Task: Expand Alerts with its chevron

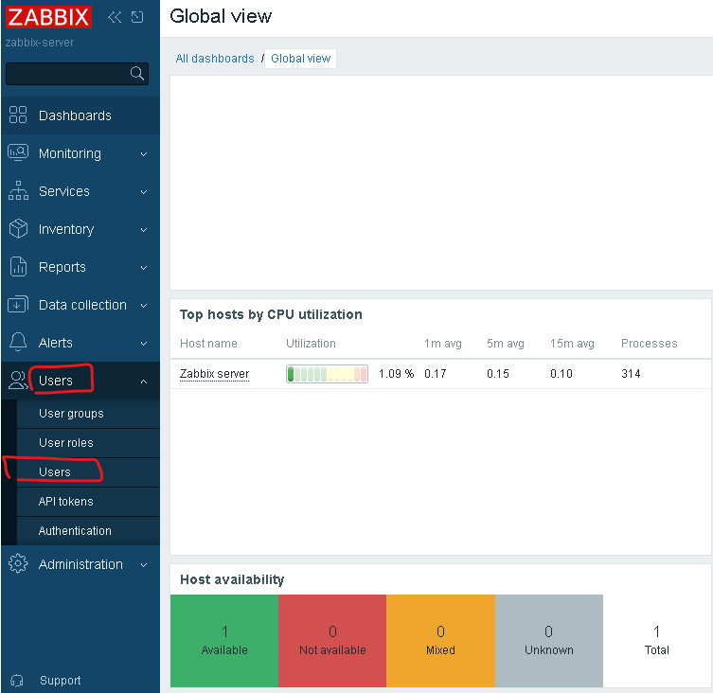Action: tap(144, 344)
